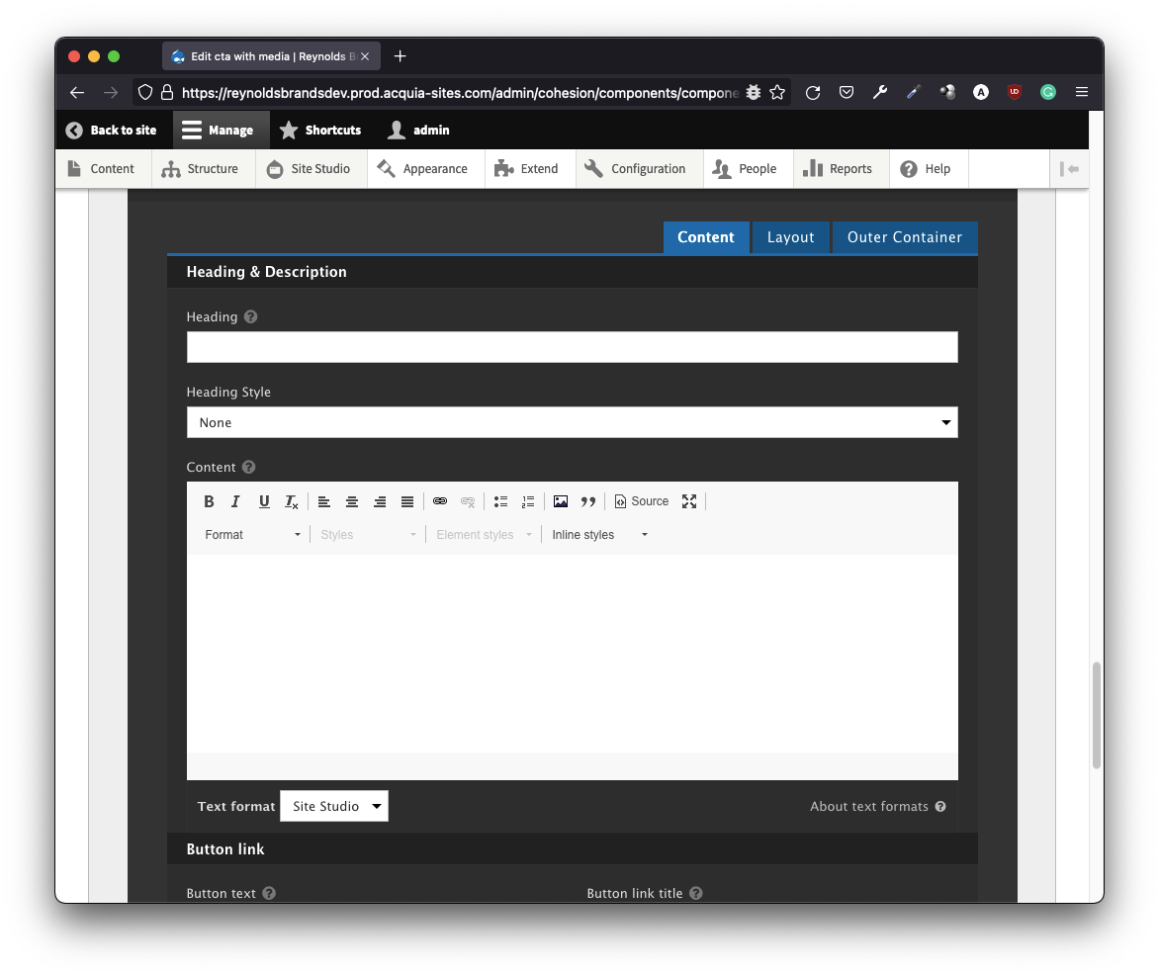Open the Outer Container tab
This screenshot has height=976, width=1159.
click(x=904, y=237)
